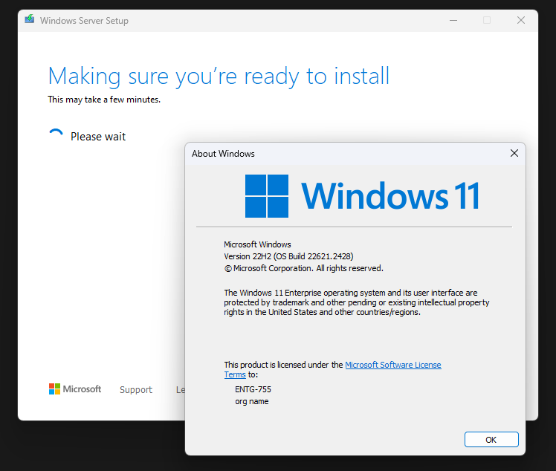Click the 'Windows 11' wordmark text
Image resolution: width=556 pixels, height=471 pixels.
(x=391, y=196)
